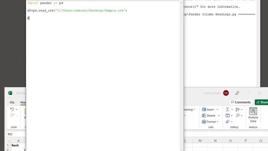The height and width of the screenshot is (151, 268).
Task: Expand the Delete cells dropdown arrow
Action: tap(219, 116)
